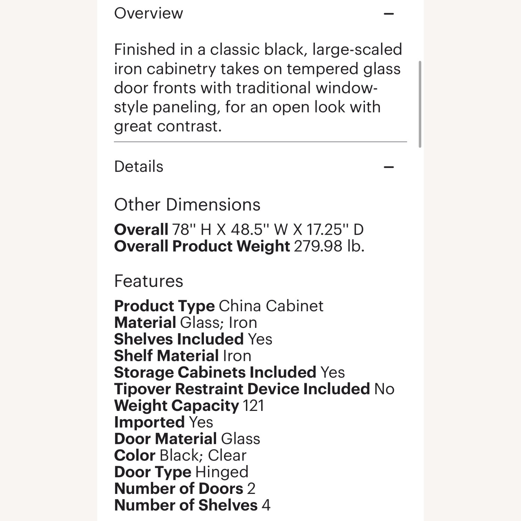Click the Overview section heading
521x521 pixels.
148,14
